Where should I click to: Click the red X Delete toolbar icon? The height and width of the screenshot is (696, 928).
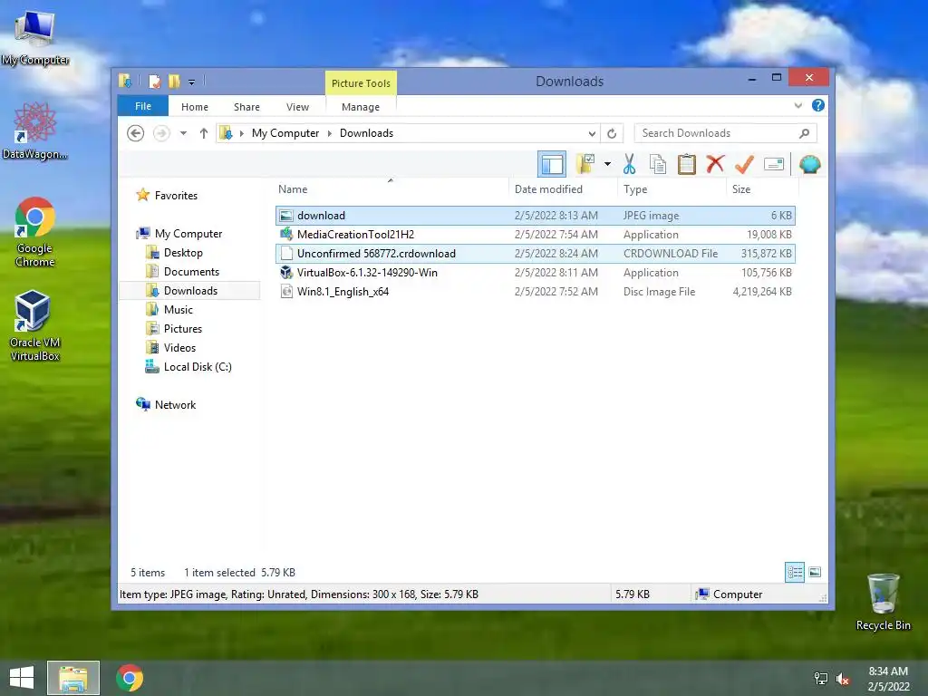point(715,163)
